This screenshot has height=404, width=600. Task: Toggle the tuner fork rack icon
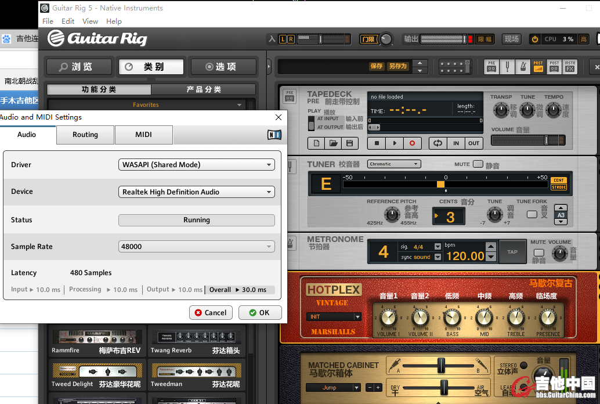click(507, 67)
